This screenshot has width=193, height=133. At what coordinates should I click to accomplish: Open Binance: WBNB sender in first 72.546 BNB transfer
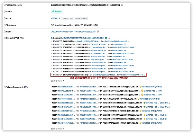click(x=98, y=57)
